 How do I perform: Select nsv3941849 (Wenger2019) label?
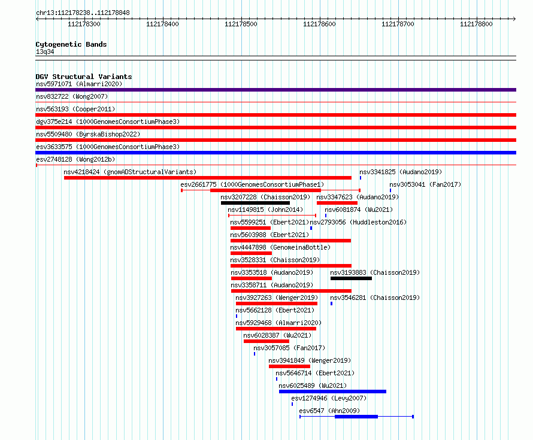[310, 360]
